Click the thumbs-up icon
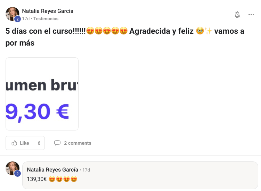The height and width of the screenshot is (191, 261). 14,143
